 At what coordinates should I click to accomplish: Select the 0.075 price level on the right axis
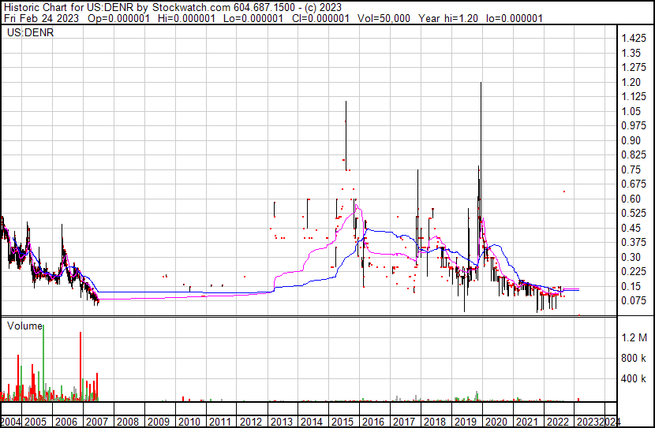click(x=632, y=300)
